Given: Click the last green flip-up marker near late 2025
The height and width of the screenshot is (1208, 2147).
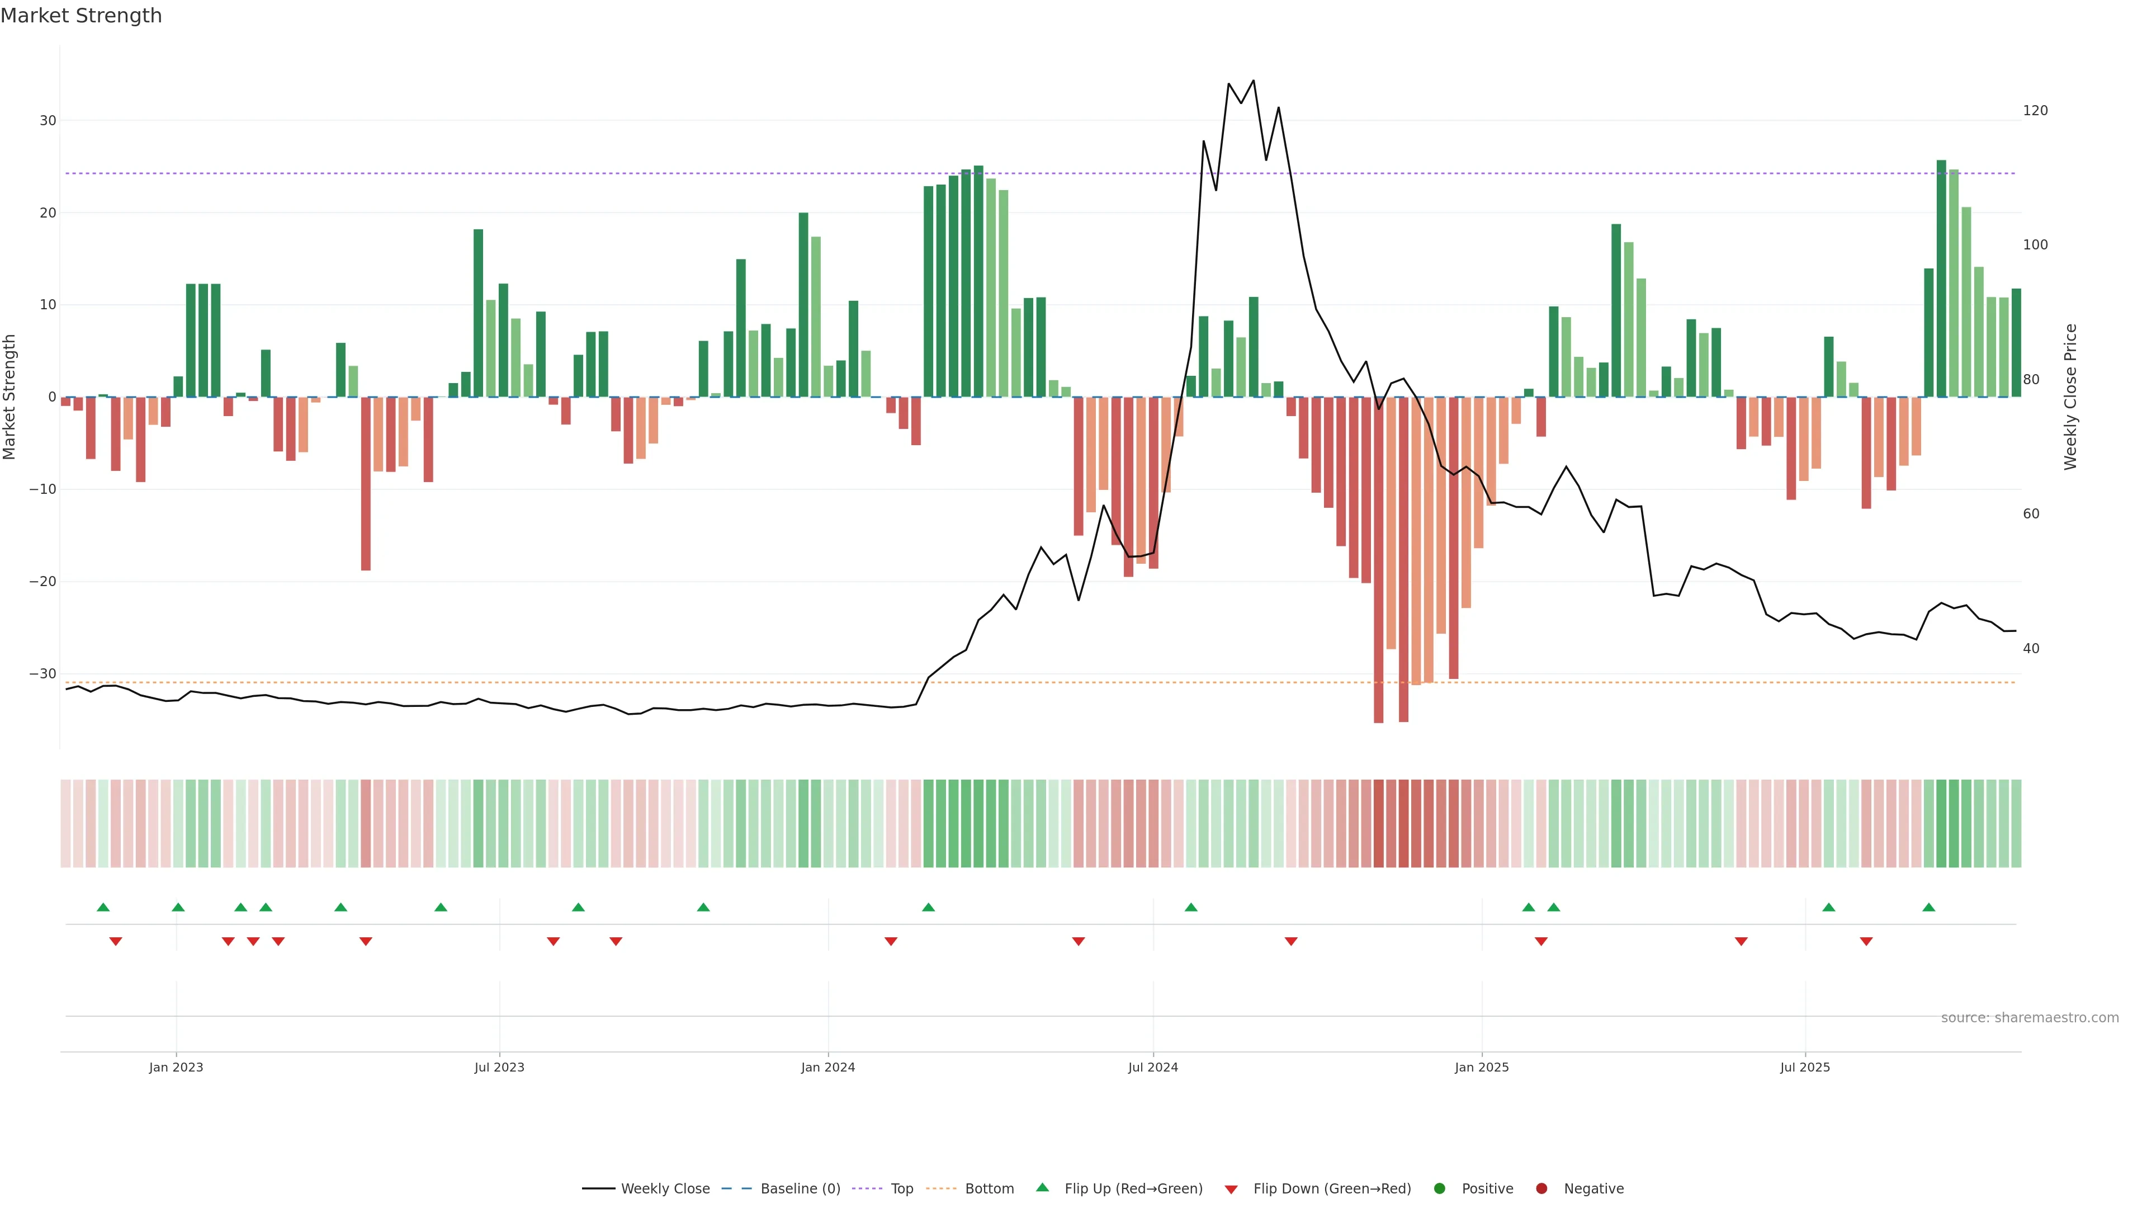Looking at the screenshot, I should pyautogui.click(x=1928, y=907).
